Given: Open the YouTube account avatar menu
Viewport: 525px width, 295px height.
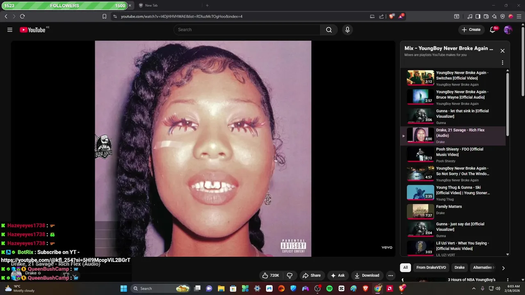Looking at the screenshot, I should [508, 29].
